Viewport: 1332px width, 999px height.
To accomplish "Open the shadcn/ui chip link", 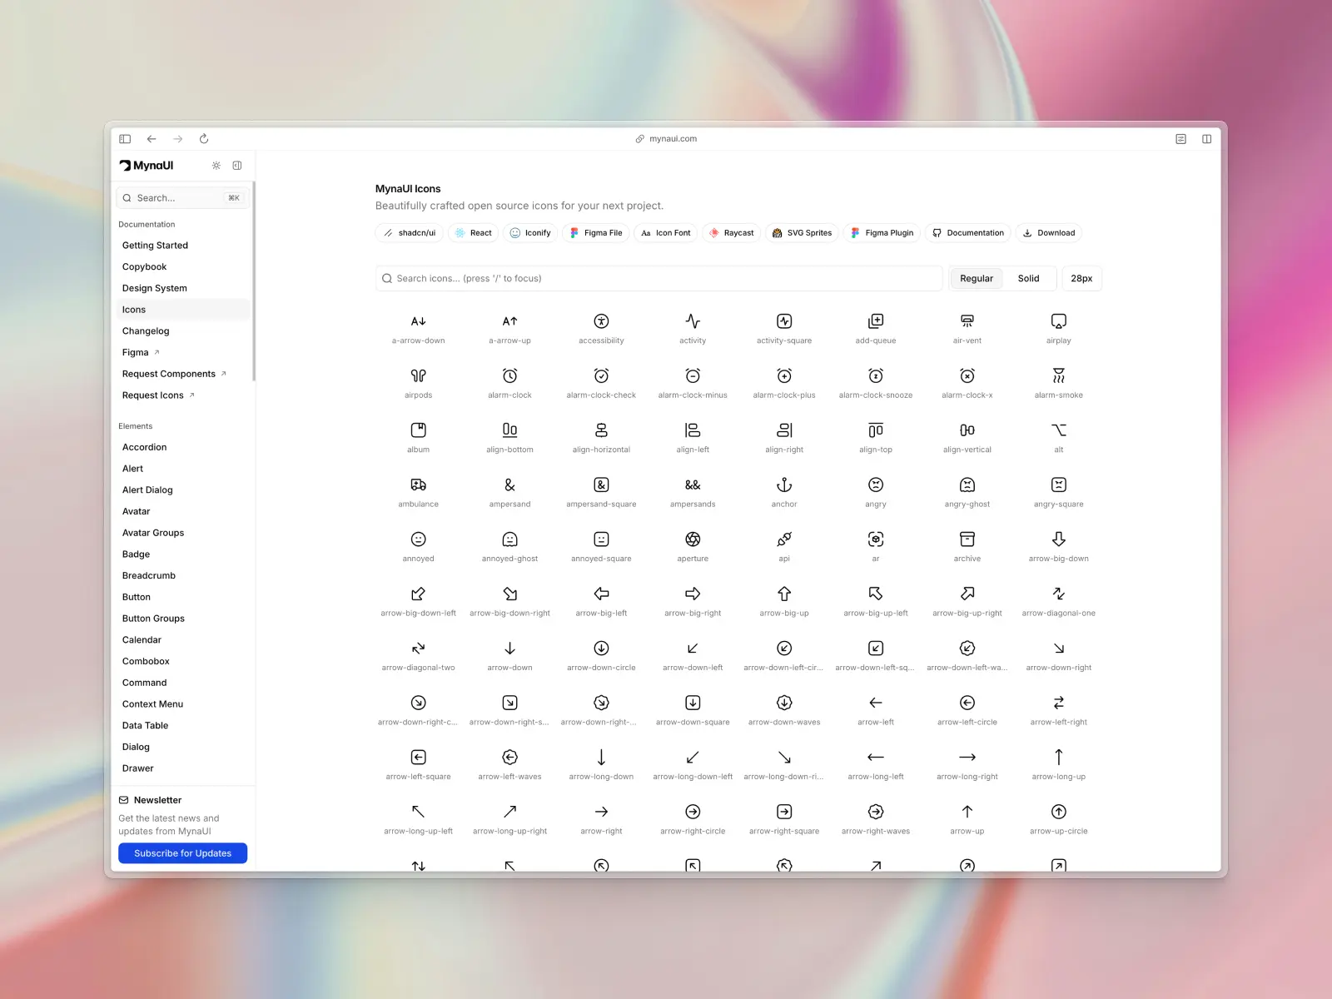I will point(409,233).
